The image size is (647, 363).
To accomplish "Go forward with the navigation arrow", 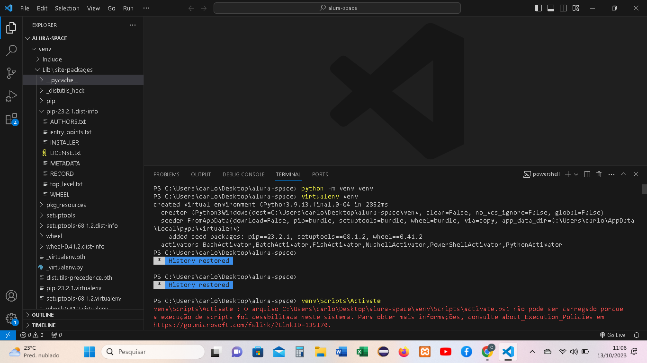I will (x=204, y=8).
